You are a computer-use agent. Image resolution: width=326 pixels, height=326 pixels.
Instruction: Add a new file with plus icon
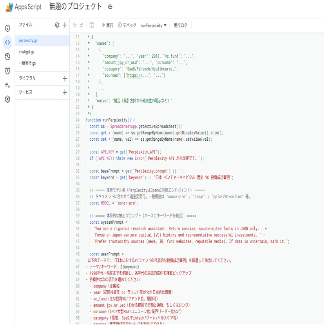pyautogui.click(x=65, y=25)
